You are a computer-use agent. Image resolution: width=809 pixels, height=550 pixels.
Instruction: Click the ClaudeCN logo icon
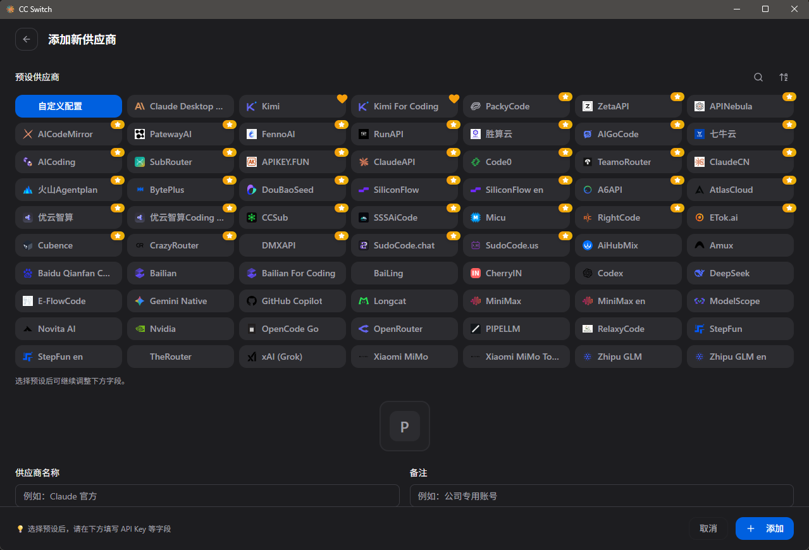point(700,162)
